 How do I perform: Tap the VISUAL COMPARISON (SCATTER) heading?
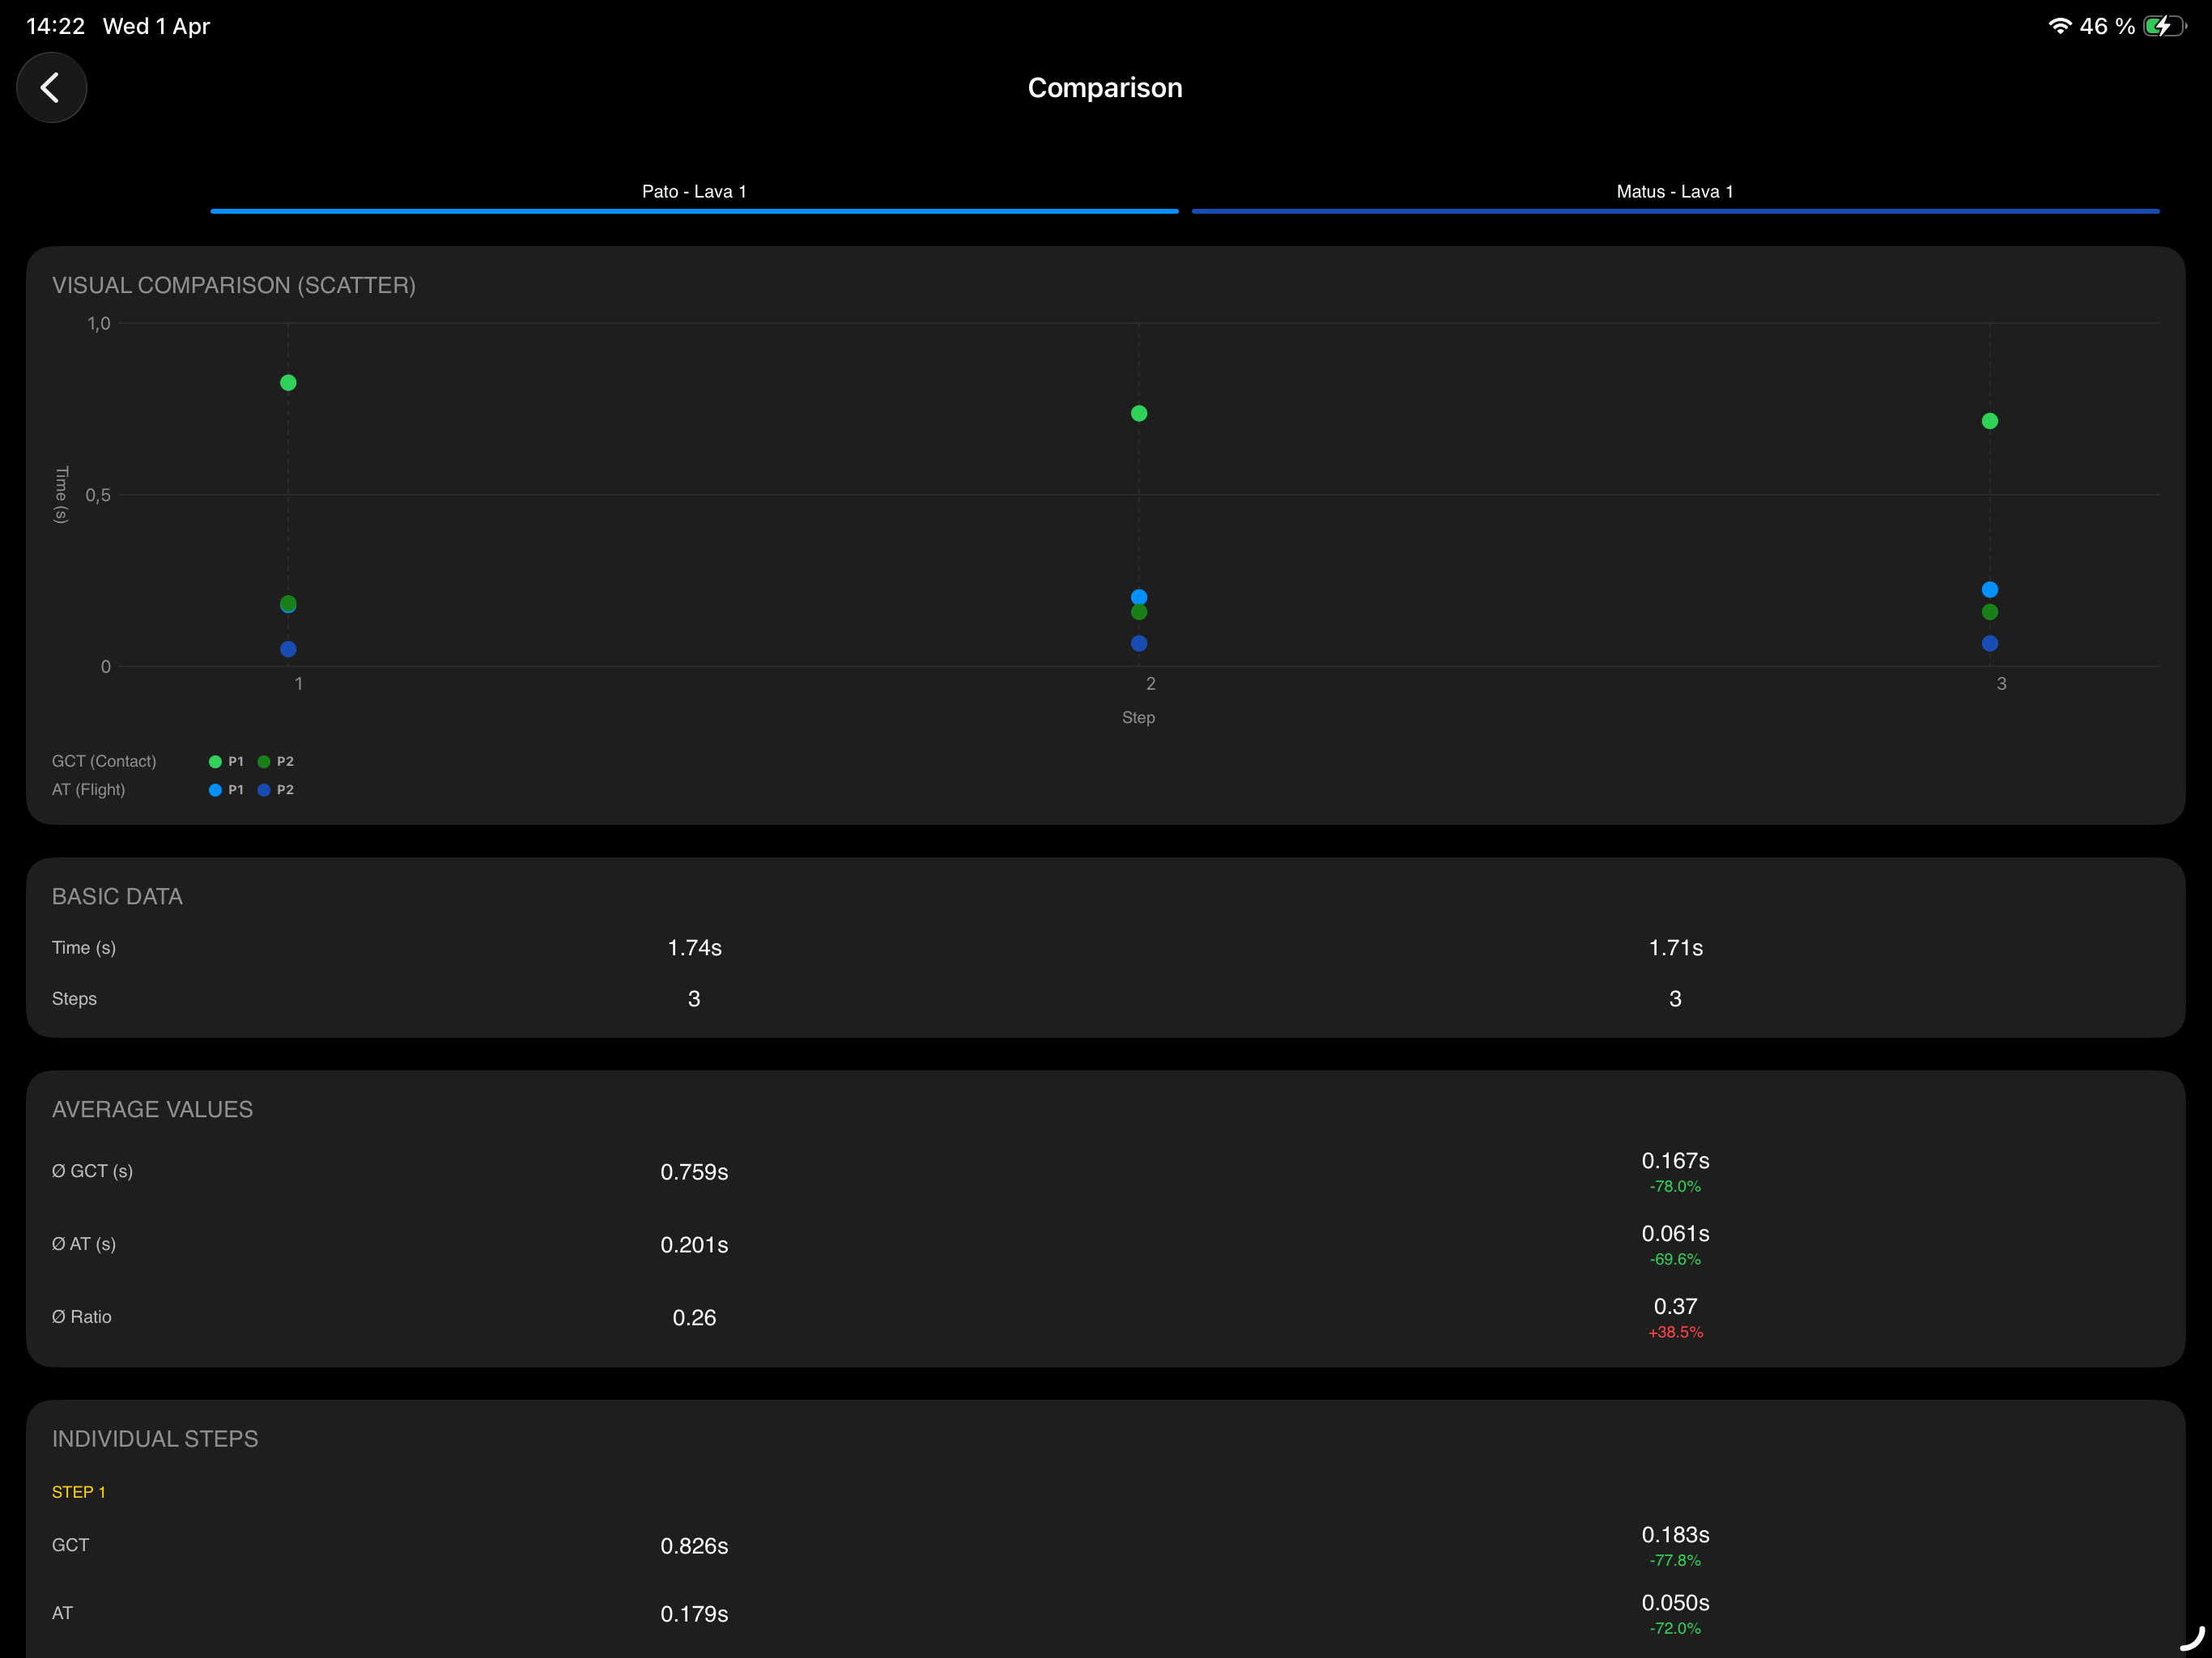pos(234,285)
